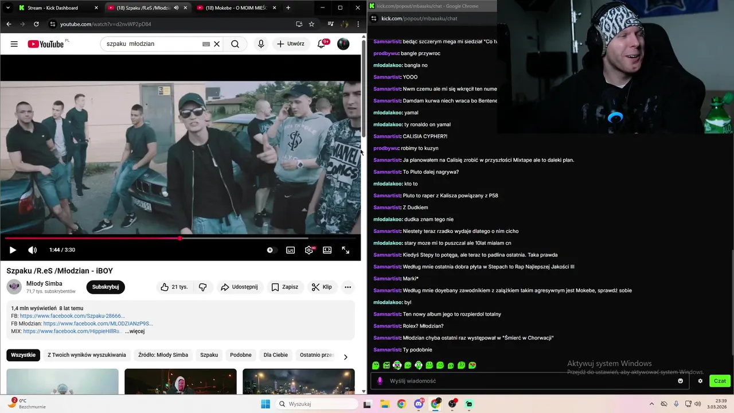Share the video via Udostępnij
Image resolution: width=734 pixels, height=413 pixels.
(x=239, y=287)
